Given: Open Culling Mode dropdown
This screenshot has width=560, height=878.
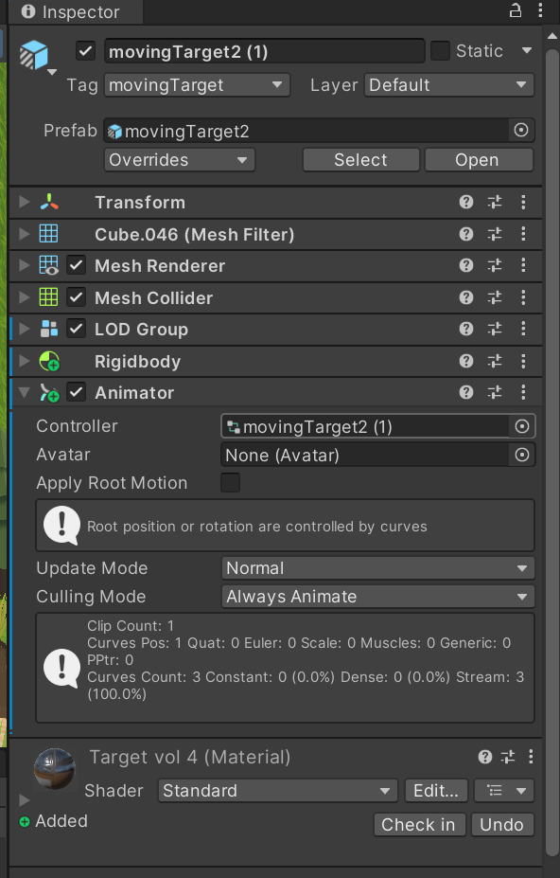Looking at the screenshot, I should pyautogui.click(x=378, y=597).
